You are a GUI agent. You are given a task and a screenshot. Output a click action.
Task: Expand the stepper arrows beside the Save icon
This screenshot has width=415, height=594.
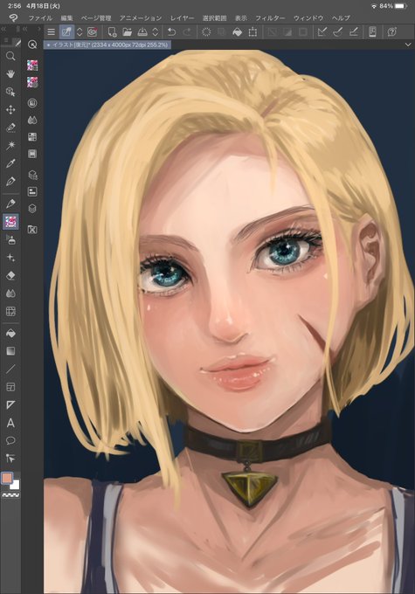coord(155,31)
